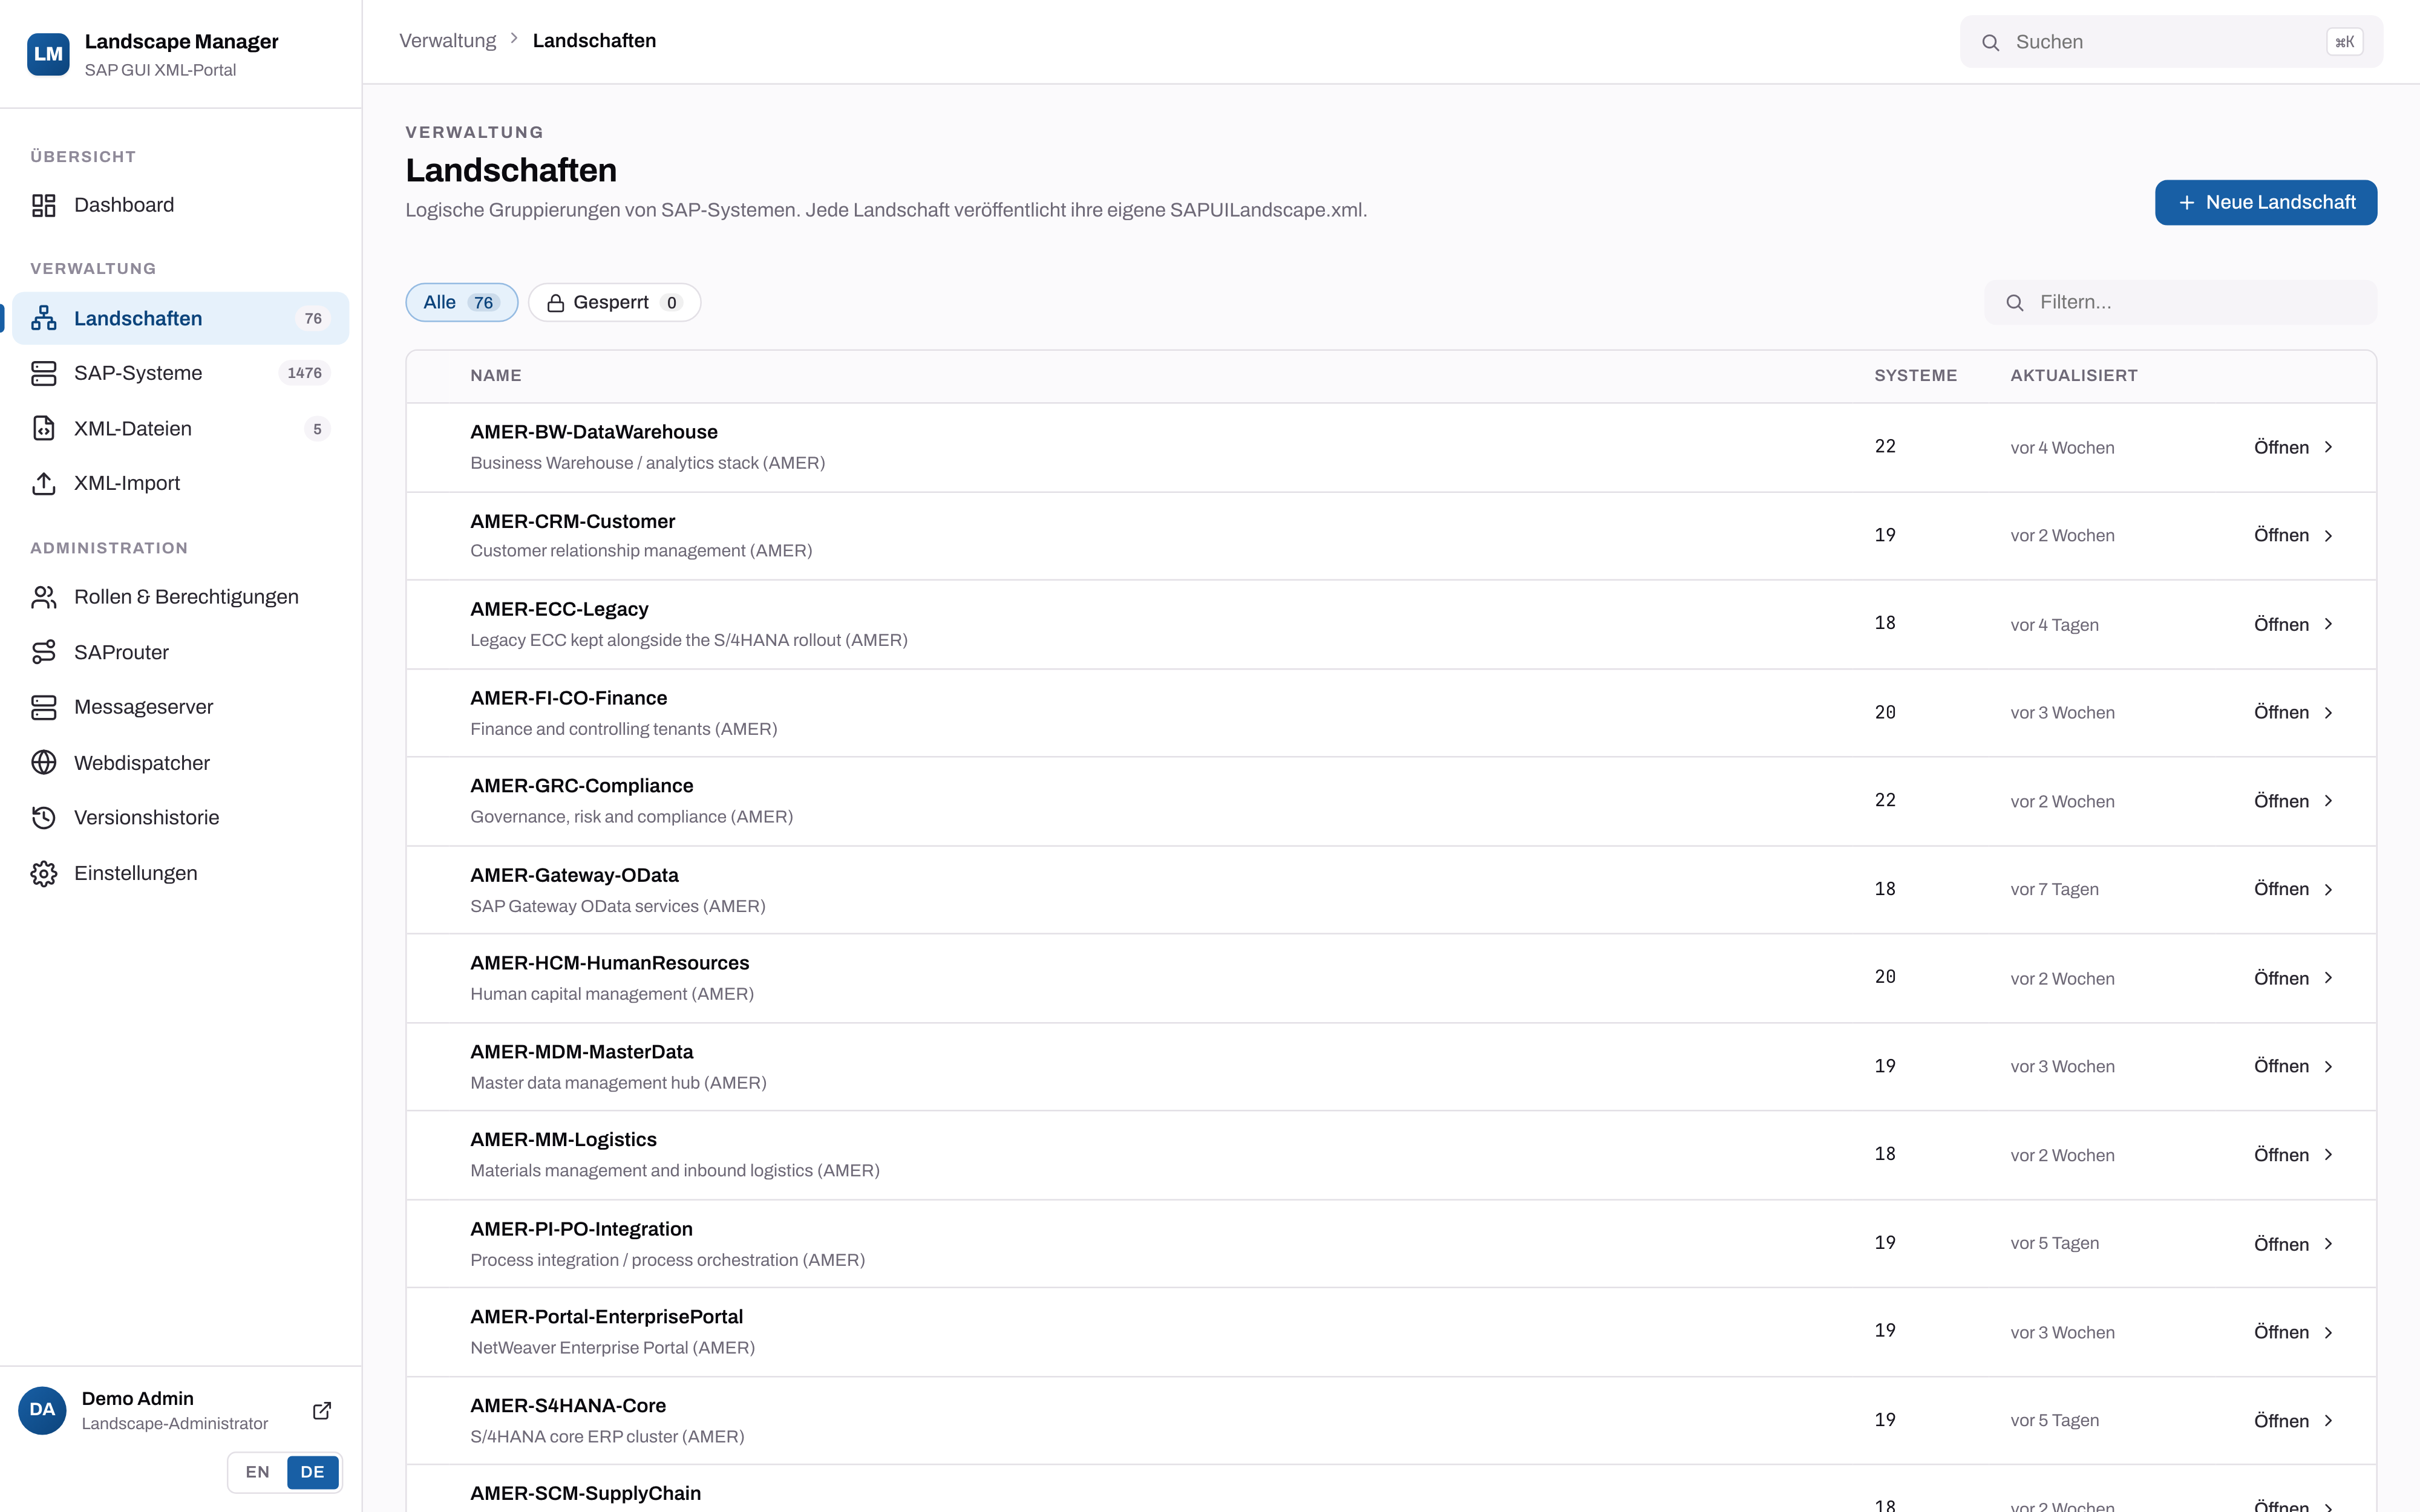Click the Versionshistorie history icon

pos(44,817)
